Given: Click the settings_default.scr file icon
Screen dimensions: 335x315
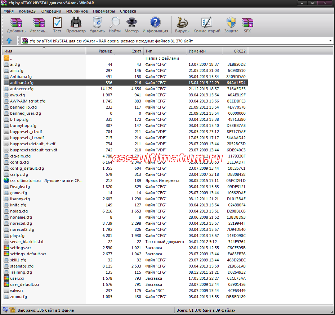Looking at the screenshot, I should [6, 254].
